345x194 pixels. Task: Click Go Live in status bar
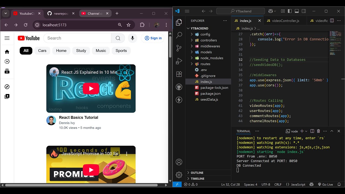point(325,185)
